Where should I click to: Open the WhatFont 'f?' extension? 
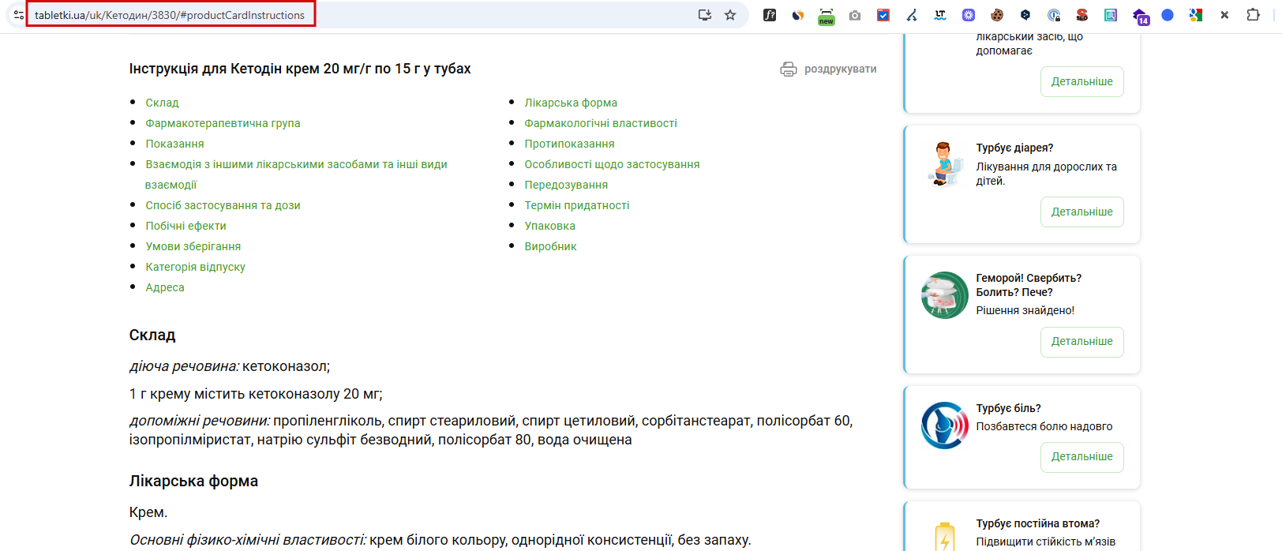coord(770,15)
